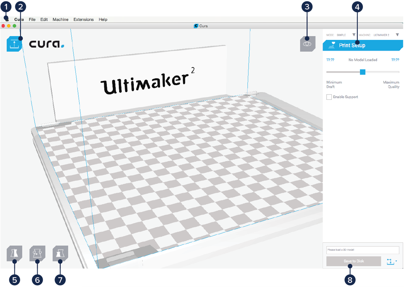Image resolution: width=404 pixels, height=287 pixels.
Task: Click the Save to Disk button
Action: 354,261
